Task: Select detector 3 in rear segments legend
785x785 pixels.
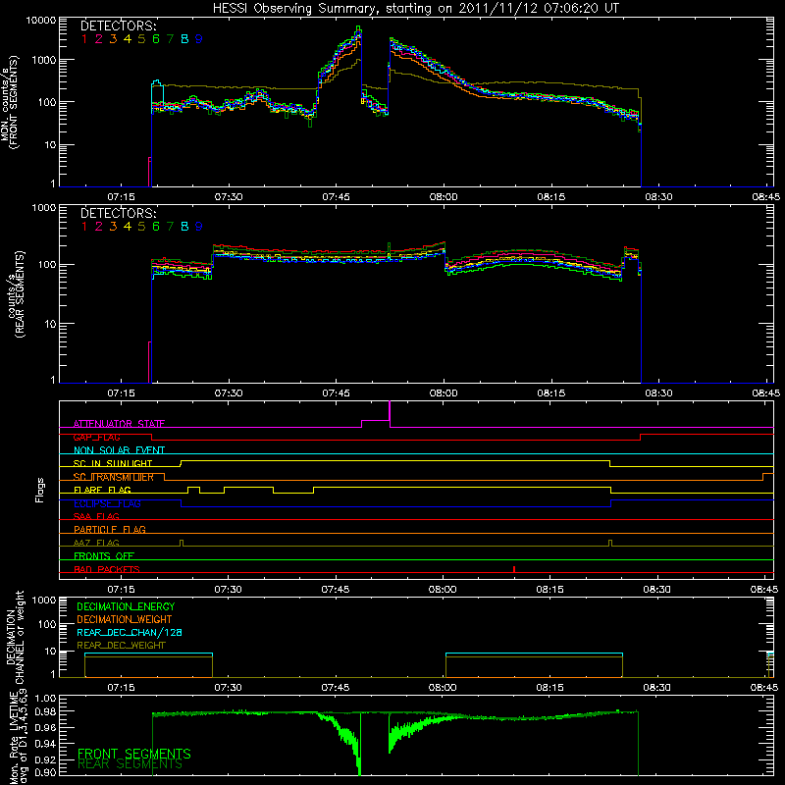Action: pos(113,227)
